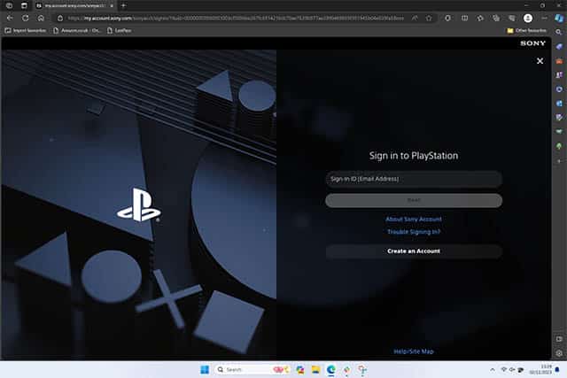The image size is (567, 378).
Task: Open the LastPass bookmark
Action: (x=114, y=30)
